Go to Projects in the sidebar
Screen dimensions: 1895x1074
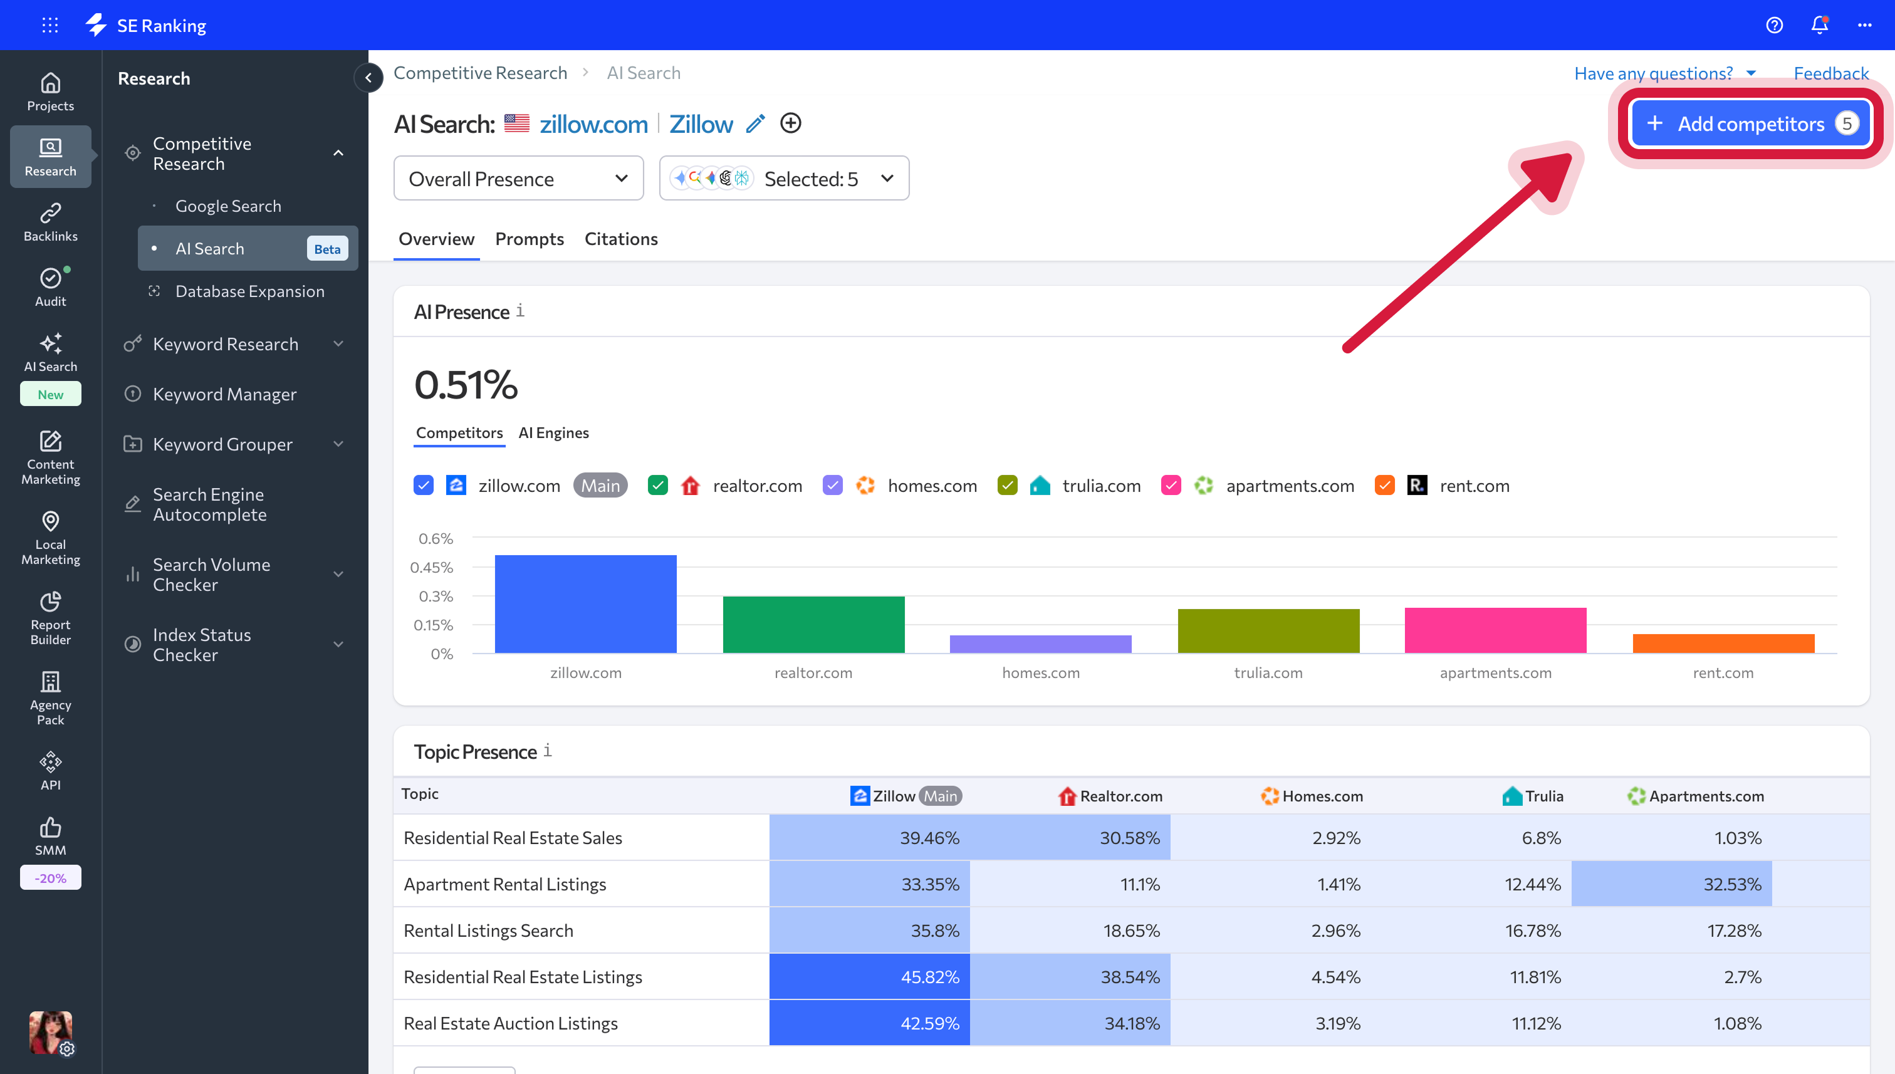(x=50, y=92)
